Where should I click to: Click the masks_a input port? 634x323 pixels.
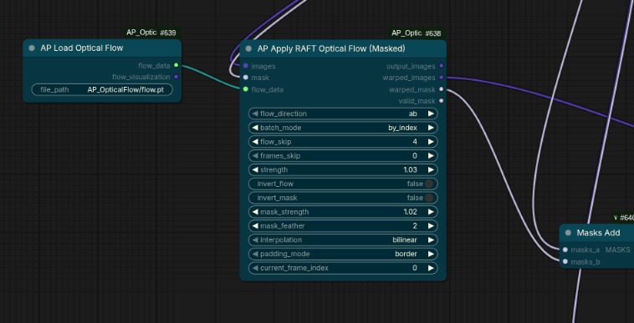[565, 250]
